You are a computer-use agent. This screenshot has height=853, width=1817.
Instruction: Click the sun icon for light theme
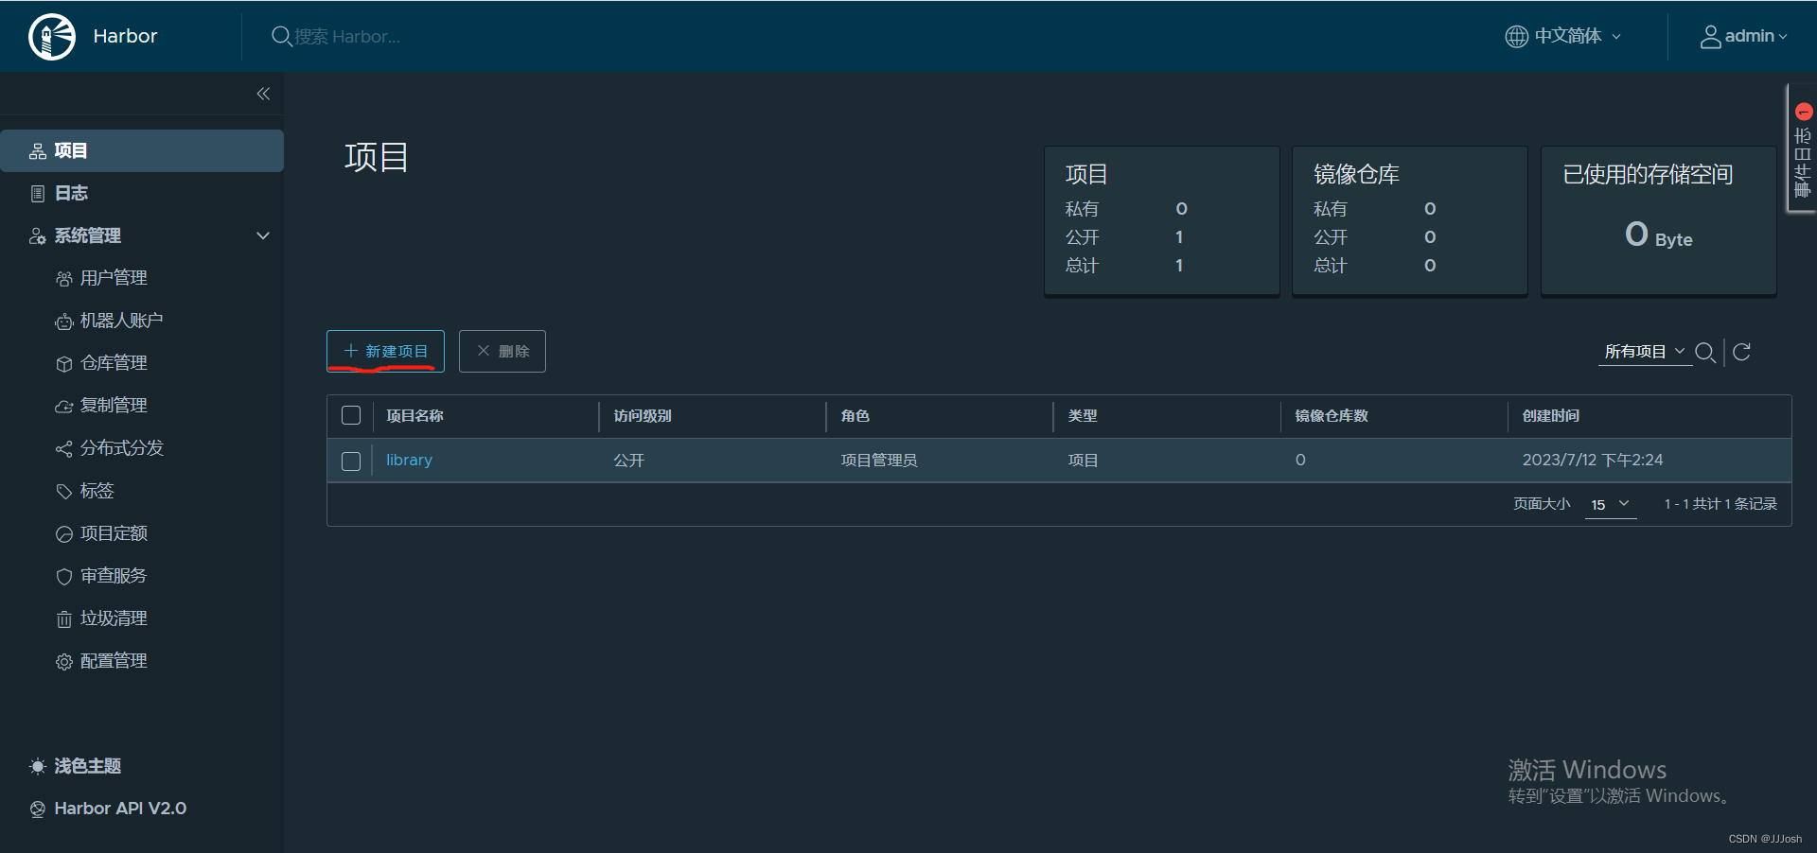38,767
